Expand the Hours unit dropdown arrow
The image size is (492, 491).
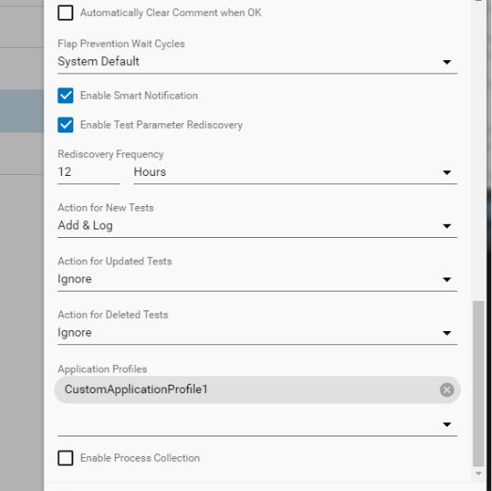[x=447, y=172]
